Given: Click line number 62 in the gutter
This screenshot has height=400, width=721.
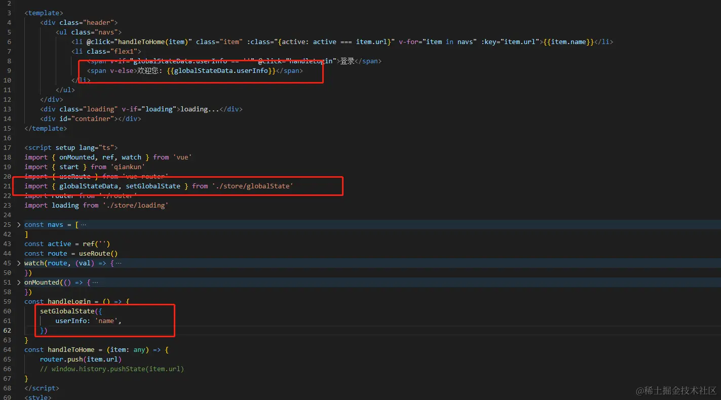Looking at the screenshot, I should click(x=8, y=330).
